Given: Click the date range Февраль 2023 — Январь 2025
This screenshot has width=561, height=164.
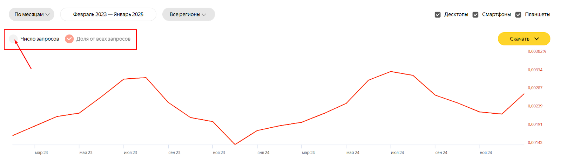Looking at the screenshot, I should click(x=108, y=14).
